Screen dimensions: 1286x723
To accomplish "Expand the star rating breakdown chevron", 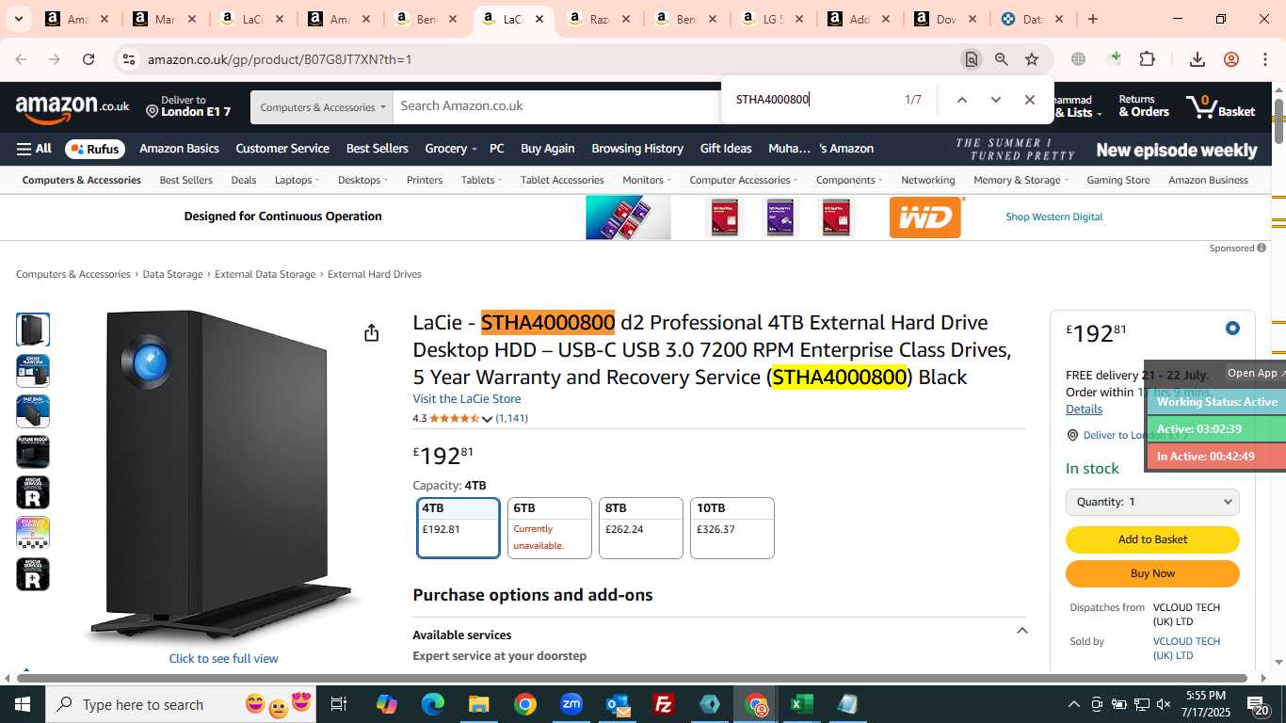I will click(x=487, y=419).
